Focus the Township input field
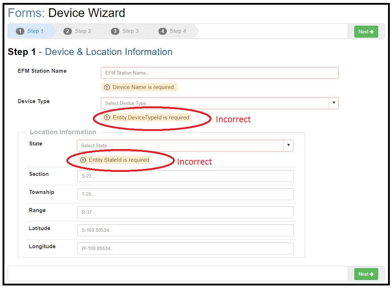The height and width of the screenshot is (288, 392). (x=185, y=194)
